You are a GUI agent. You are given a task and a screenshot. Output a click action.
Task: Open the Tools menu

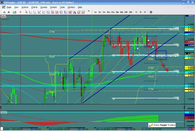(63, 7)
